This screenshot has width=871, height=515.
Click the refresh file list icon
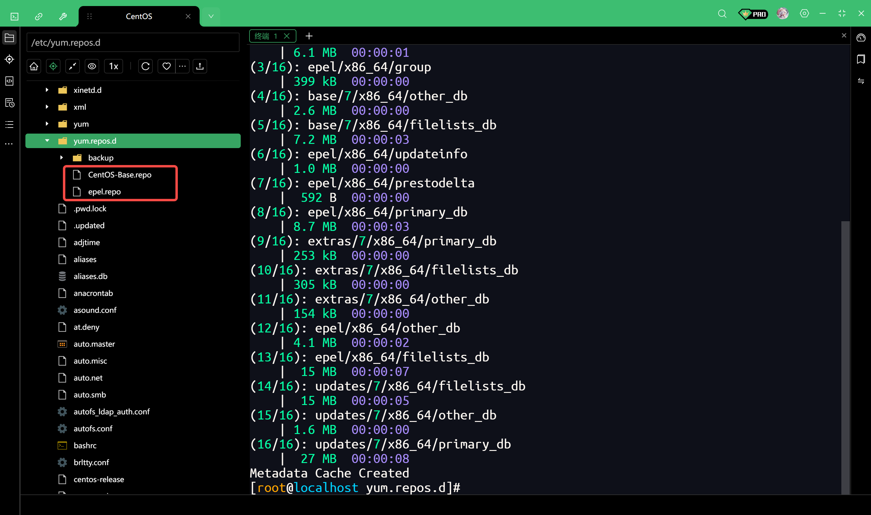pos(145,66)
